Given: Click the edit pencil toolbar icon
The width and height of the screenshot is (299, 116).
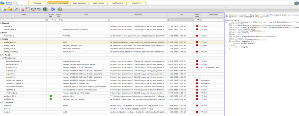Looking at the screenshot, I should point(16,9).
